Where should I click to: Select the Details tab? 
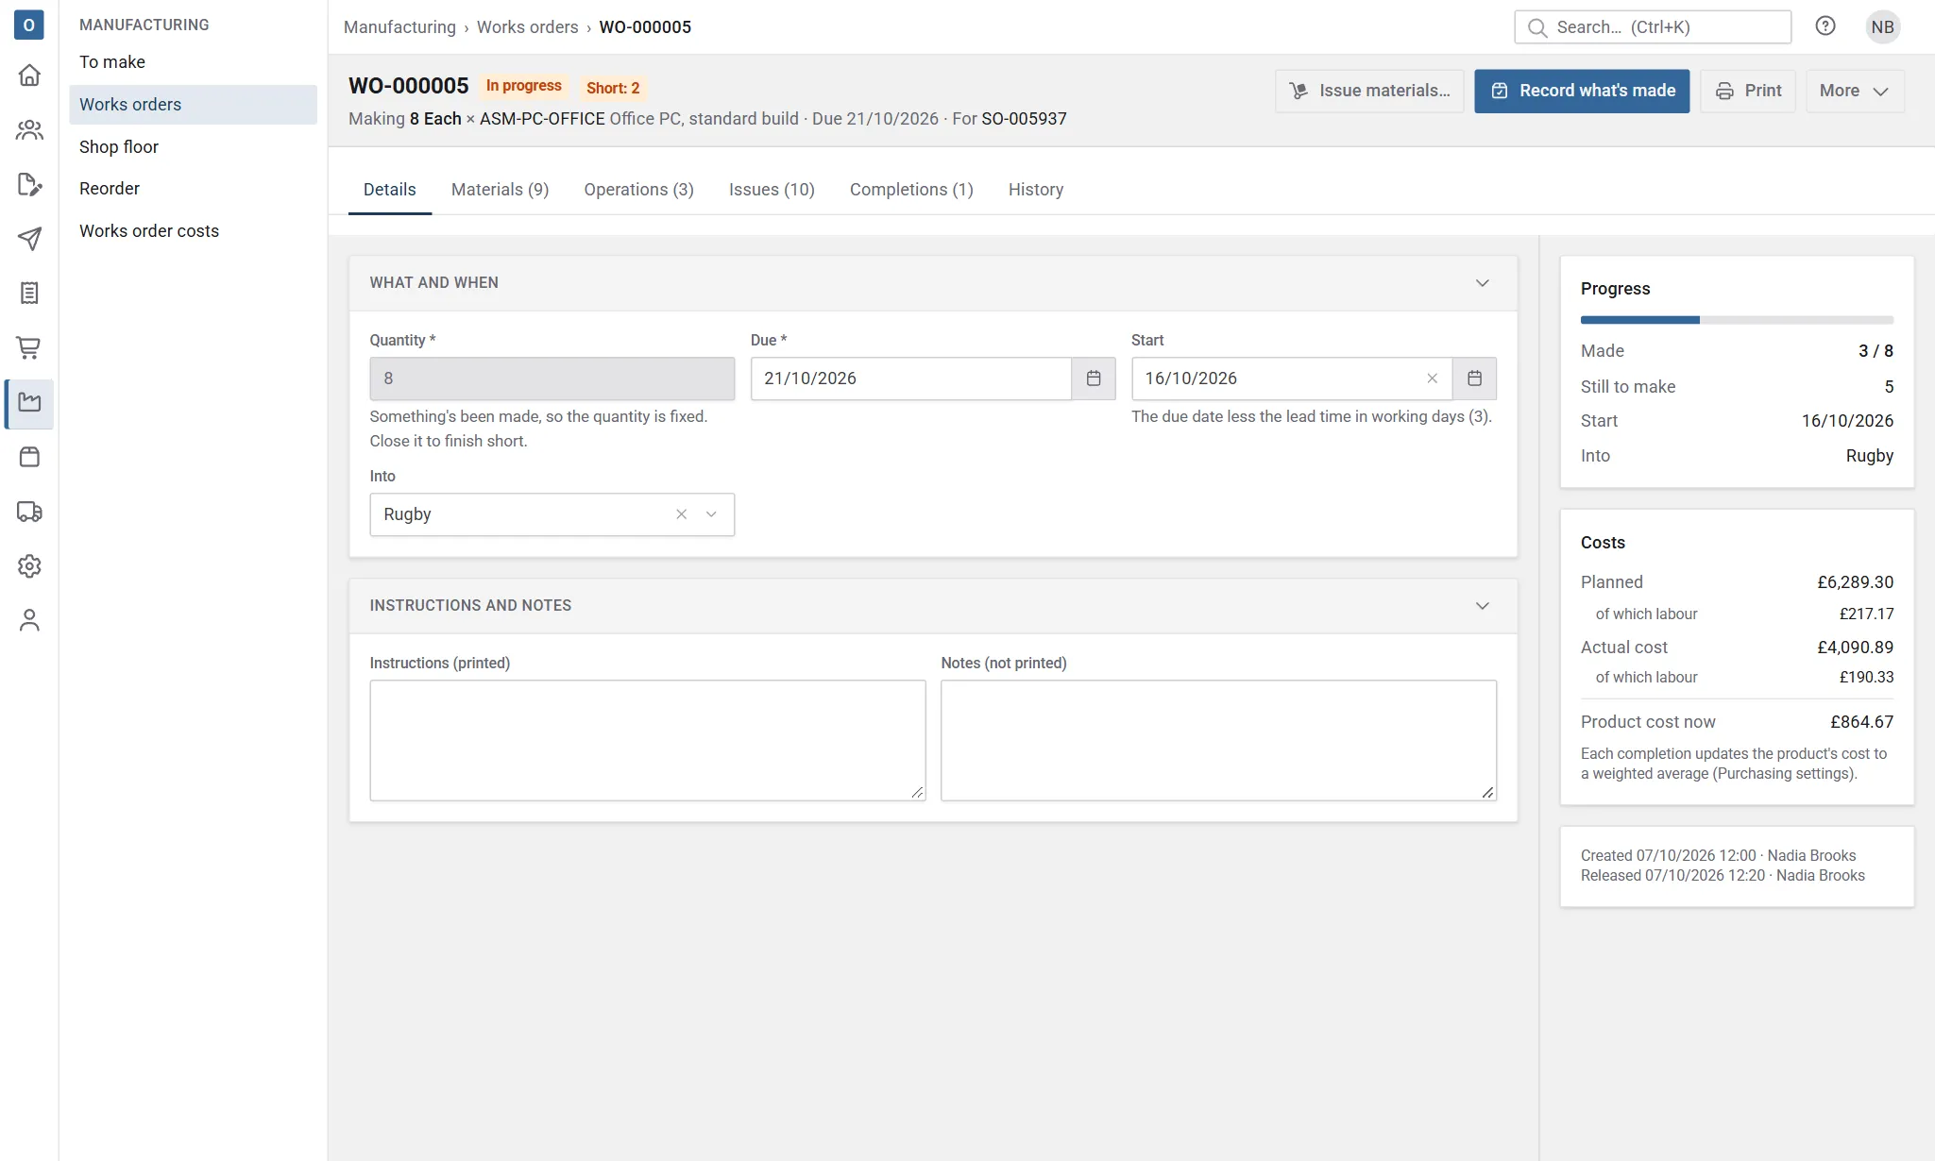(x=390, y=190)
